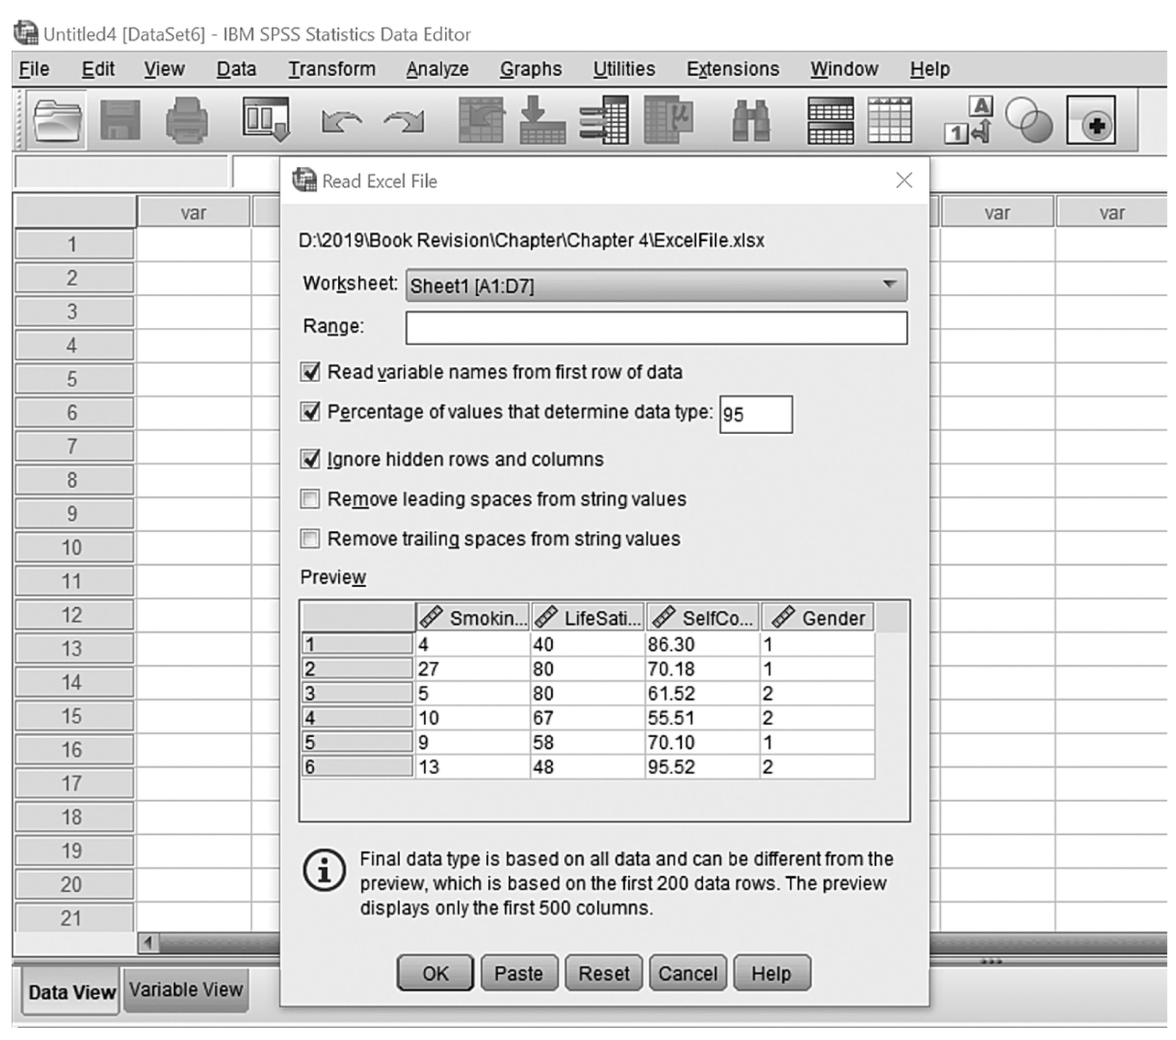
Task: Open the Recall recently used dialogs icon
Action: [267, 119]
